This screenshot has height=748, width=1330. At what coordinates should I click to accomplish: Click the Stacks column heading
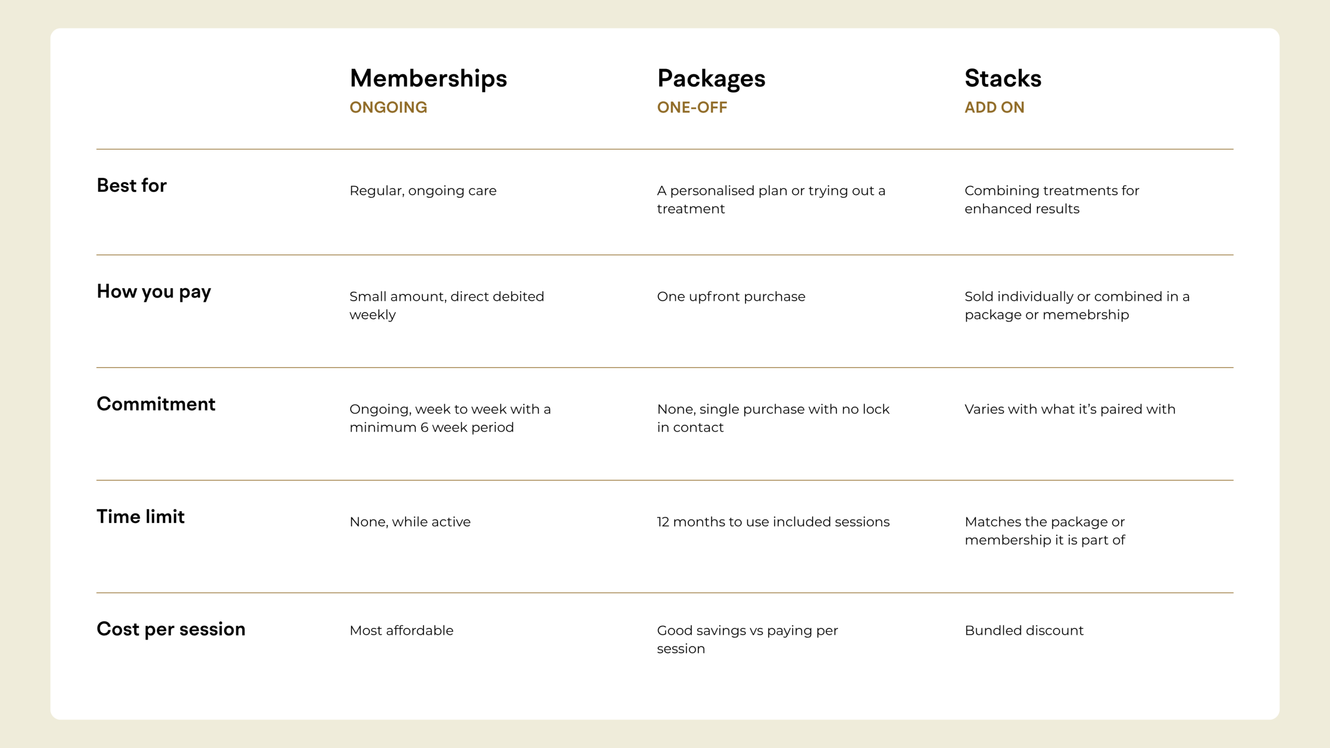[x=1003, y=78]
